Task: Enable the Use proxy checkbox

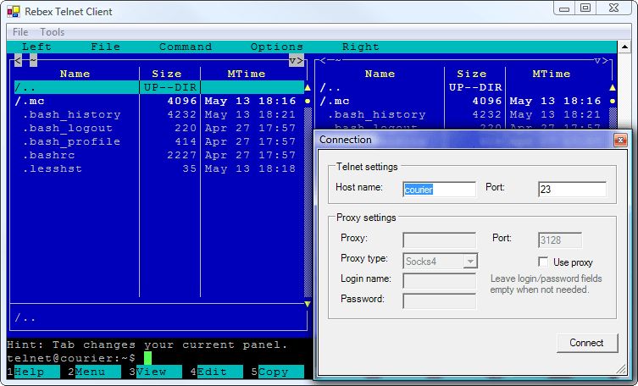Action: [x=543, y=262]
